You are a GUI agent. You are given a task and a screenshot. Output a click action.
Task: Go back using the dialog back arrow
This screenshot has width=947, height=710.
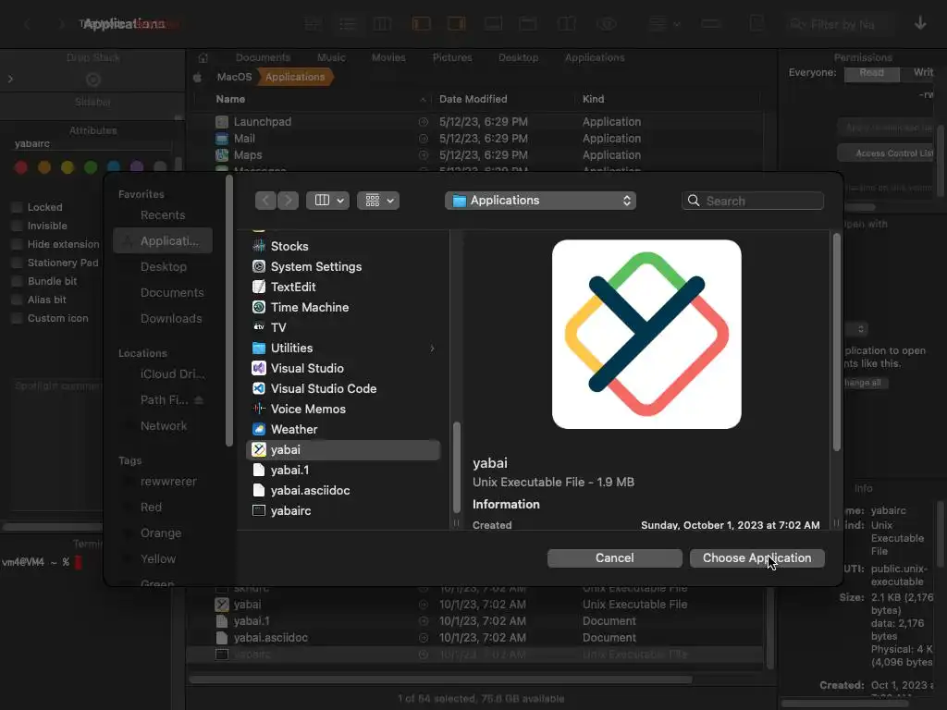click(265, 201)
